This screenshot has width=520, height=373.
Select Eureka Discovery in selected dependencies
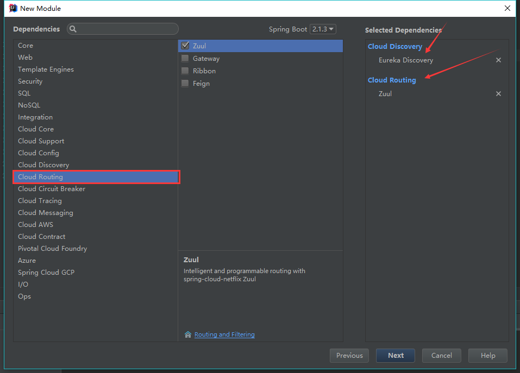click(x=406, y=60)
